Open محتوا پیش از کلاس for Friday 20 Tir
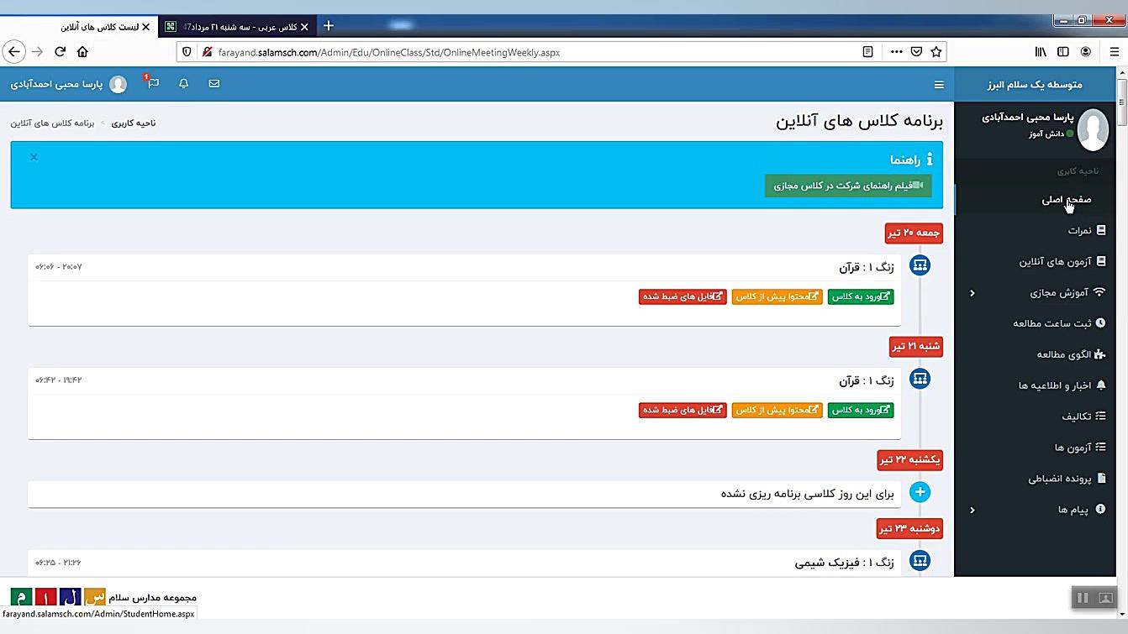This screenshot has height=634, width=1128. pyautogui.click(x=777, y=296)
